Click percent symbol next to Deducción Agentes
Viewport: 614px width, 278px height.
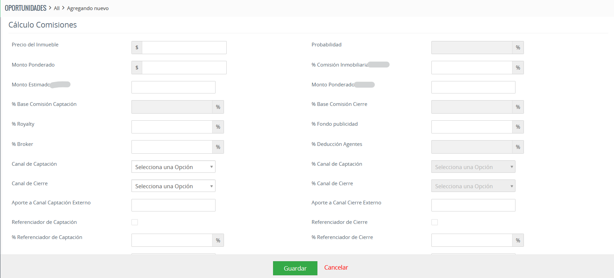click(x=518, y=147)
